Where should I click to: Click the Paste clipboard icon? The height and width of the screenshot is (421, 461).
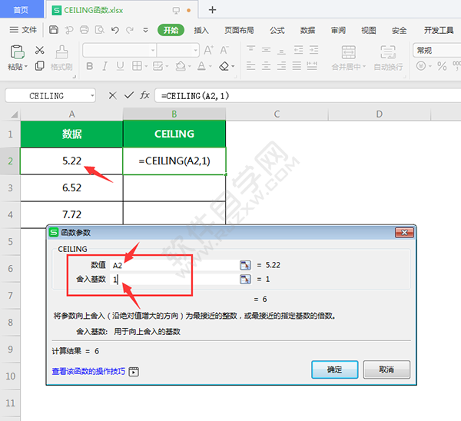pyautogui.click(x=17, y=52)
